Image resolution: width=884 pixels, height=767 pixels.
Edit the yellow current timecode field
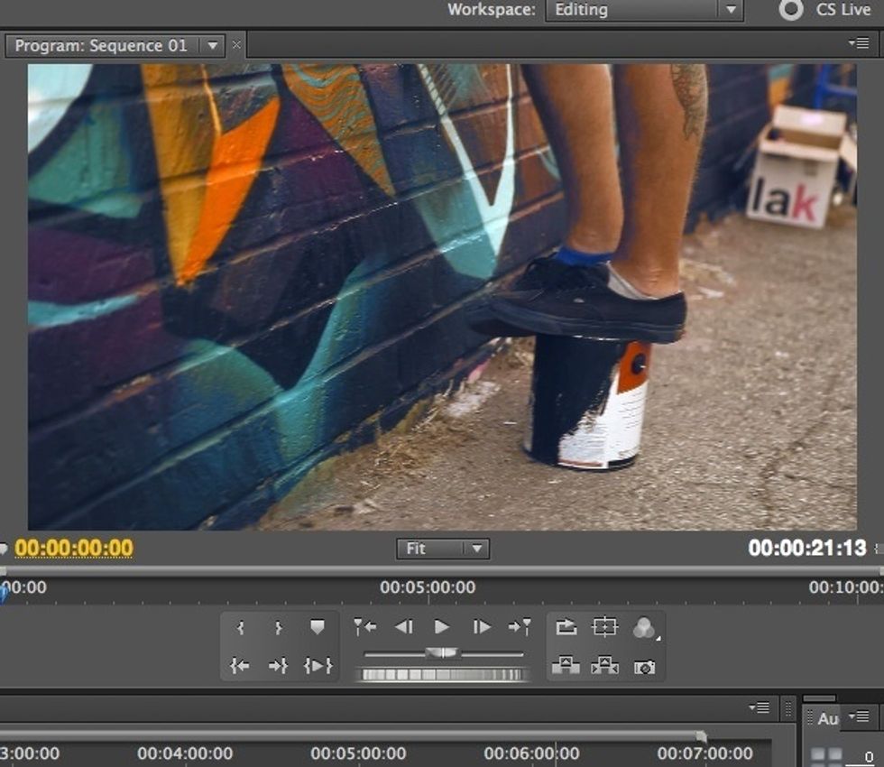75,549
